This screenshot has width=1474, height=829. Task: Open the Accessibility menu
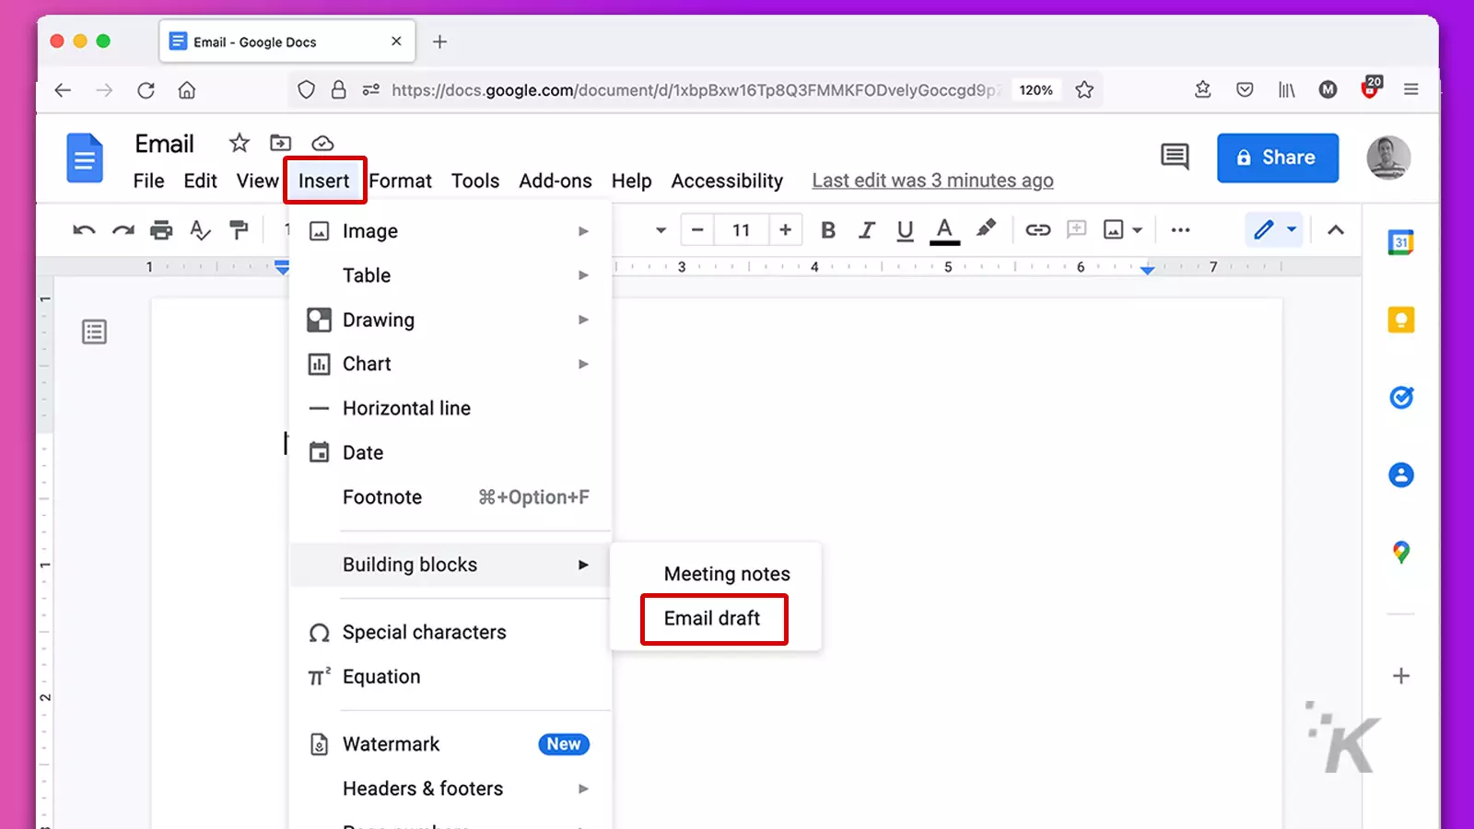(727, 181)
